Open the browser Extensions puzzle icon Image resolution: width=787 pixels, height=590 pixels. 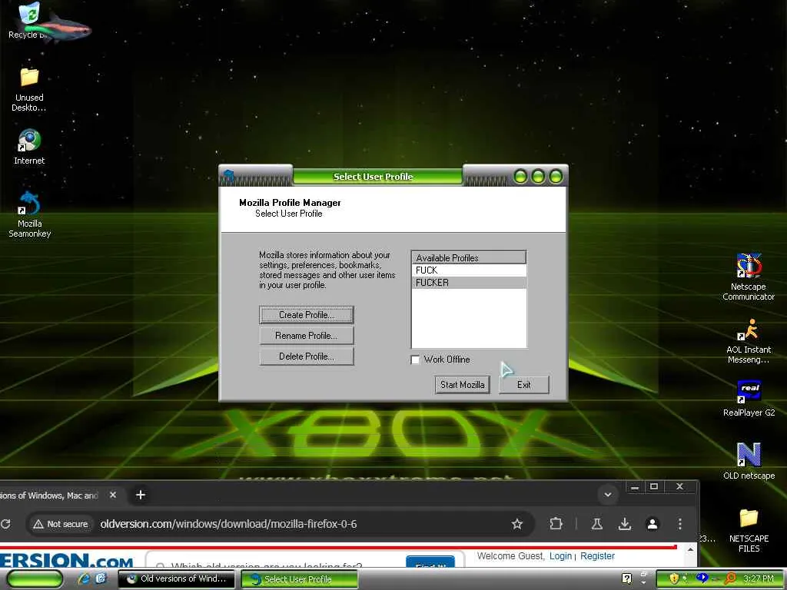click(x=556, y=524)
